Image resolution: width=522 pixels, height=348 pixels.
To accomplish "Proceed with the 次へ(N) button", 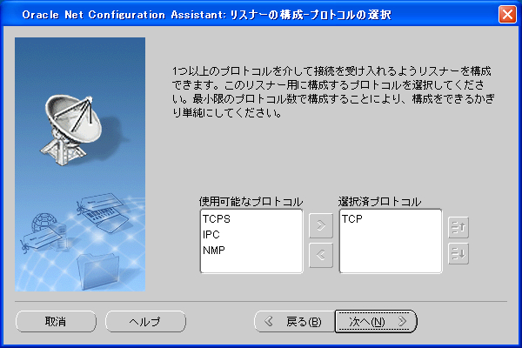I will [x=376, y=321].
